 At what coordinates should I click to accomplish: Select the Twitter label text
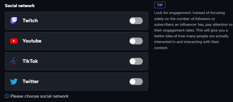31,81
